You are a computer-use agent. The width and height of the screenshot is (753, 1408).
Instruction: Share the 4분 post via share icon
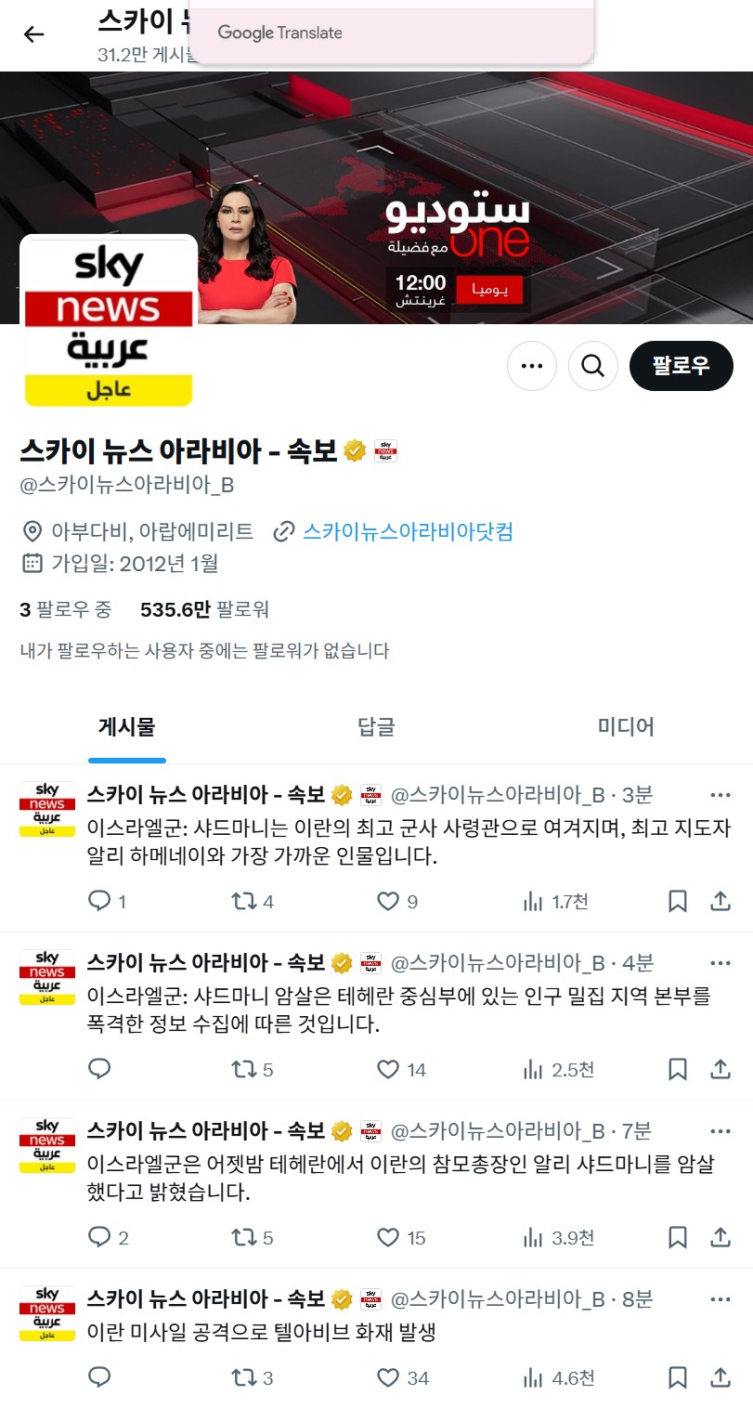[721, 1070]
